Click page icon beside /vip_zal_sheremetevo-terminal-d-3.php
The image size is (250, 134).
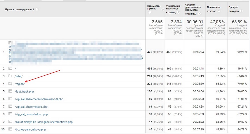click(x=10, y=99)
